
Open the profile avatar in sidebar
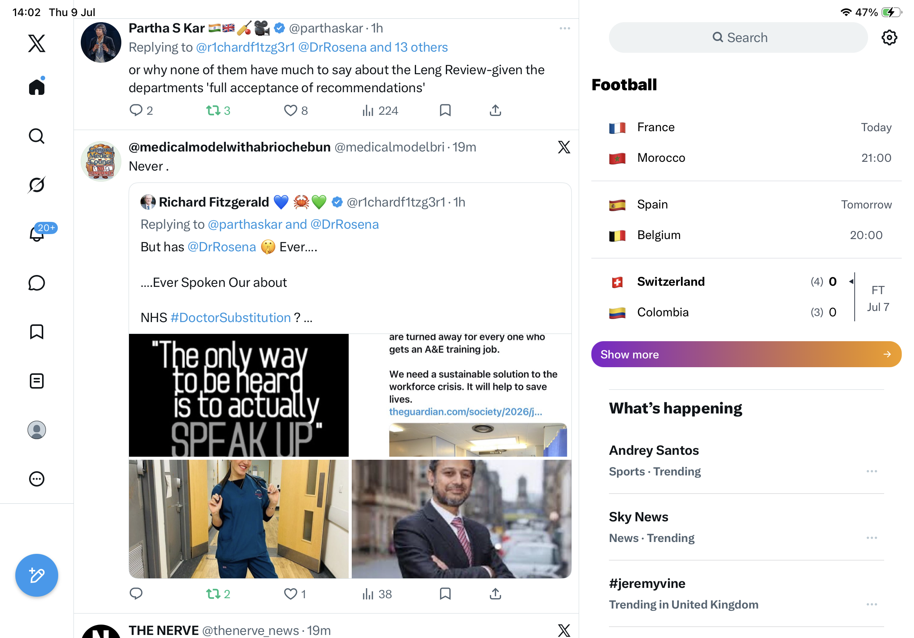point(37,430)
